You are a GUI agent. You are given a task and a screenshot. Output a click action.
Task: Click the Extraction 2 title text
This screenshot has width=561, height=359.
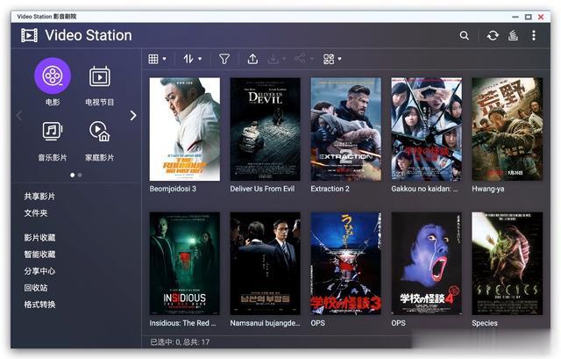(x=330, y=189)
